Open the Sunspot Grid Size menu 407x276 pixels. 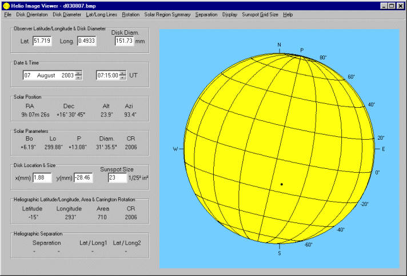tap(260, 14)
